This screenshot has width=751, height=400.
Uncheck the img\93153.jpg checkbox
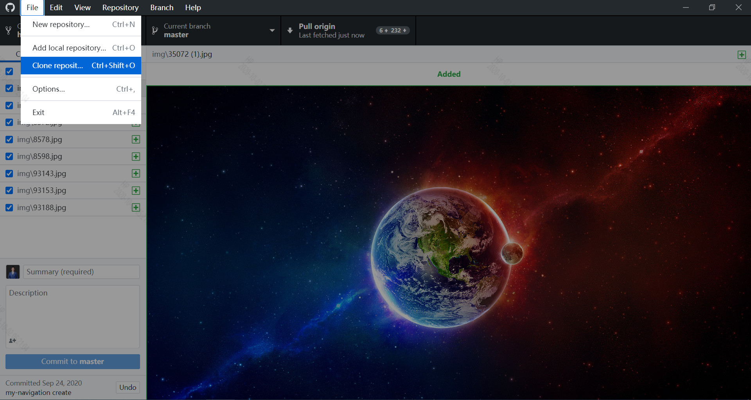9,191
